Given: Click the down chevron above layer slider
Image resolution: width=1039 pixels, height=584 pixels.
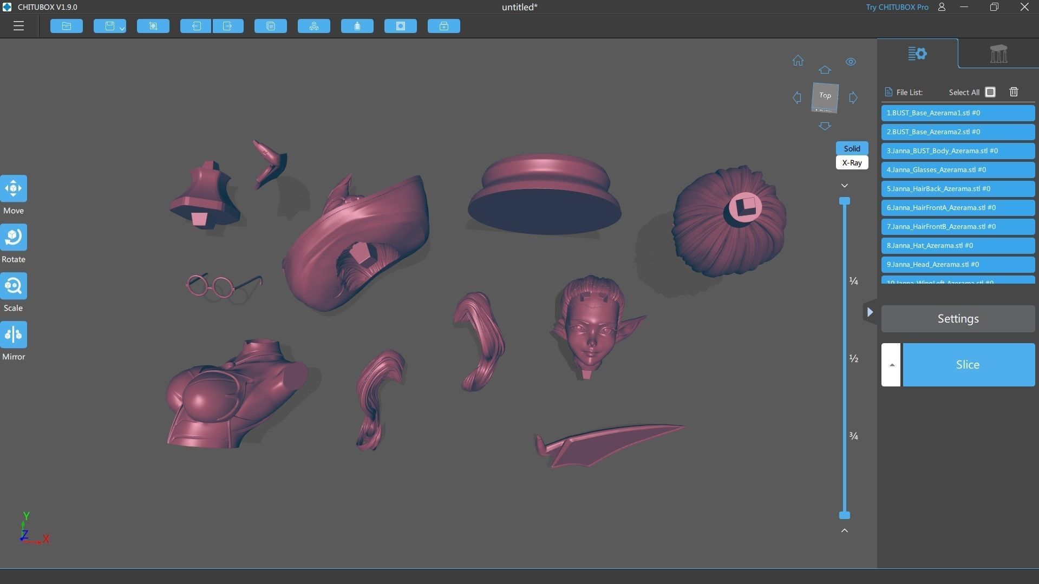Looking at the screenshot, I should pyautogui.click(x=845, y=186).
